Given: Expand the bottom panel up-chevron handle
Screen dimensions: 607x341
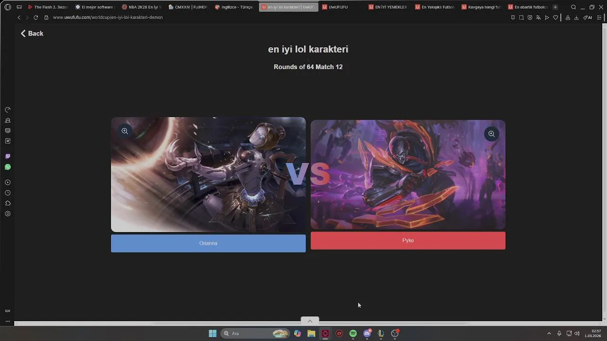Looking at the screenshot, I should (x=310, y=321).
